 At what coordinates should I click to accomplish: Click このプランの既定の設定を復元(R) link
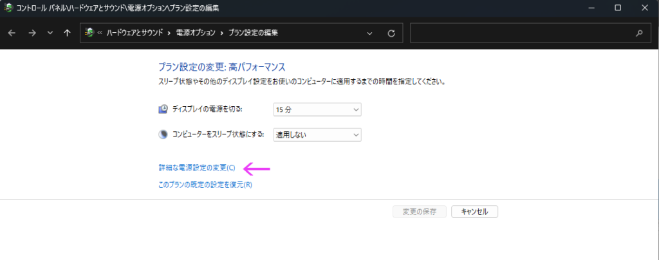point(205,185)
